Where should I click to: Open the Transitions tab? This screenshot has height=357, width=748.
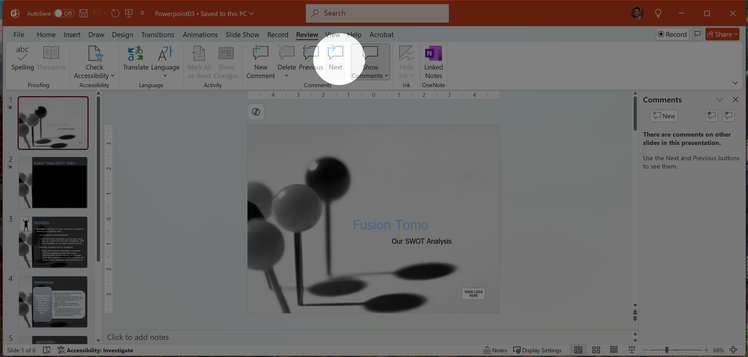click(x=157, y=34)
